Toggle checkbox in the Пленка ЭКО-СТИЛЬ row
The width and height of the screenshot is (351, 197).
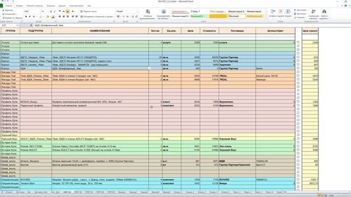(x=298, y=146)
